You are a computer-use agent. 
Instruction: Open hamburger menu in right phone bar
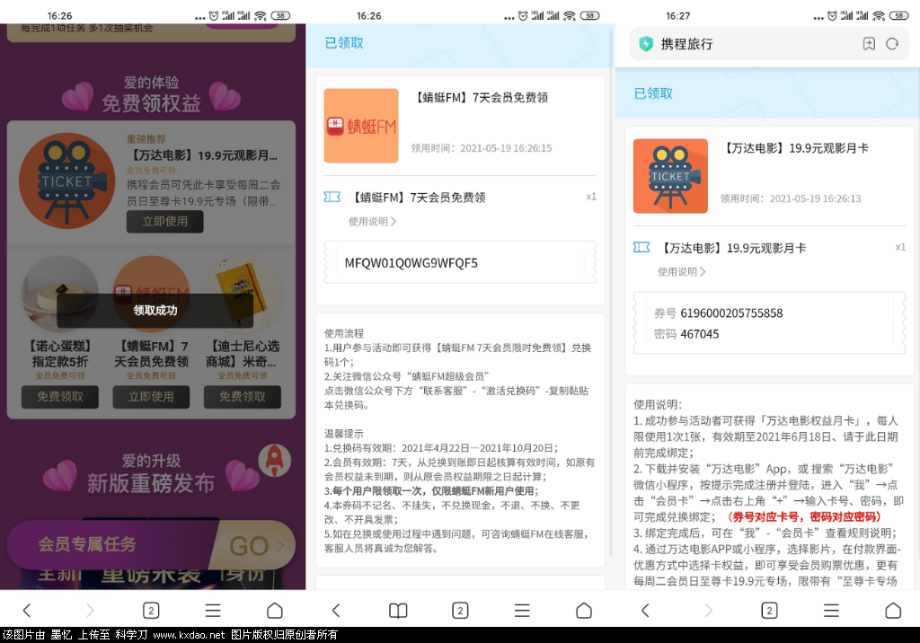(831, 610)
